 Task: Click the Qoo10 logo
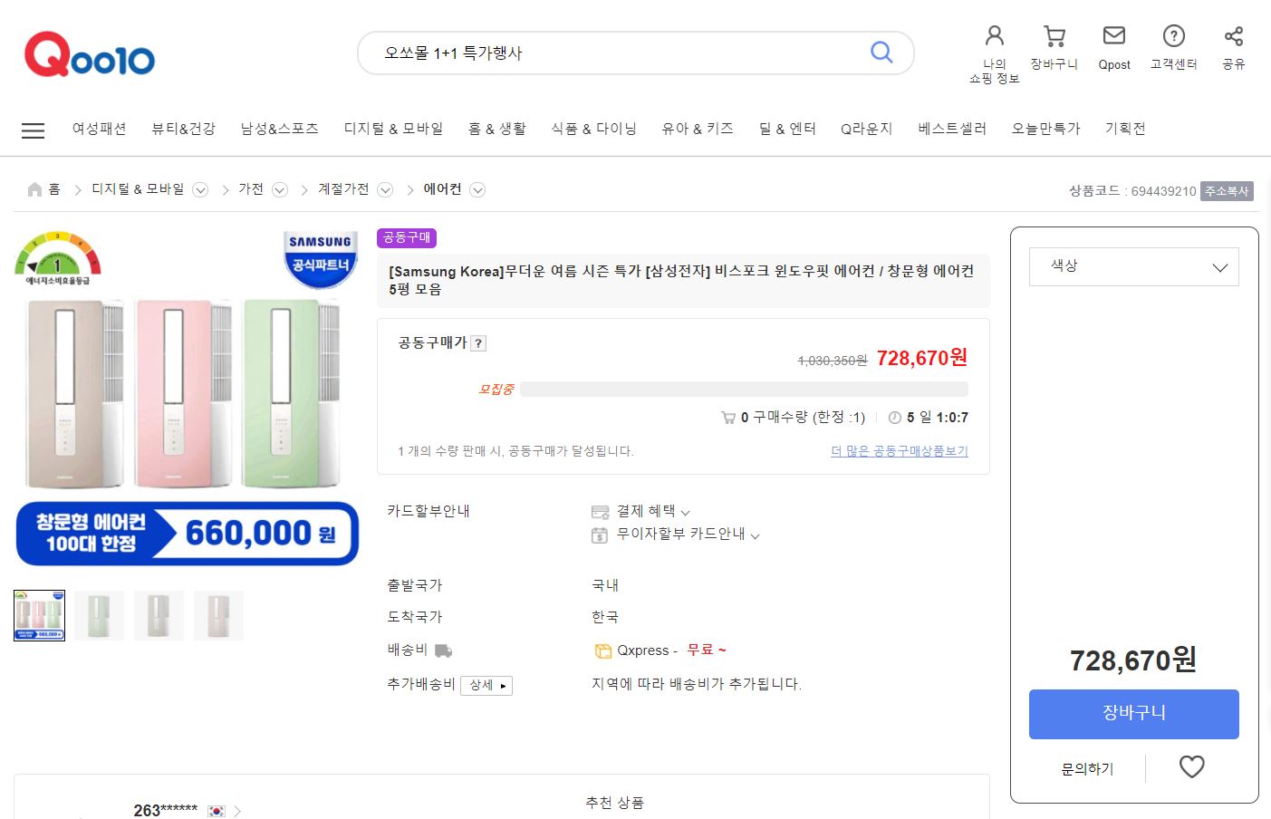89,54
